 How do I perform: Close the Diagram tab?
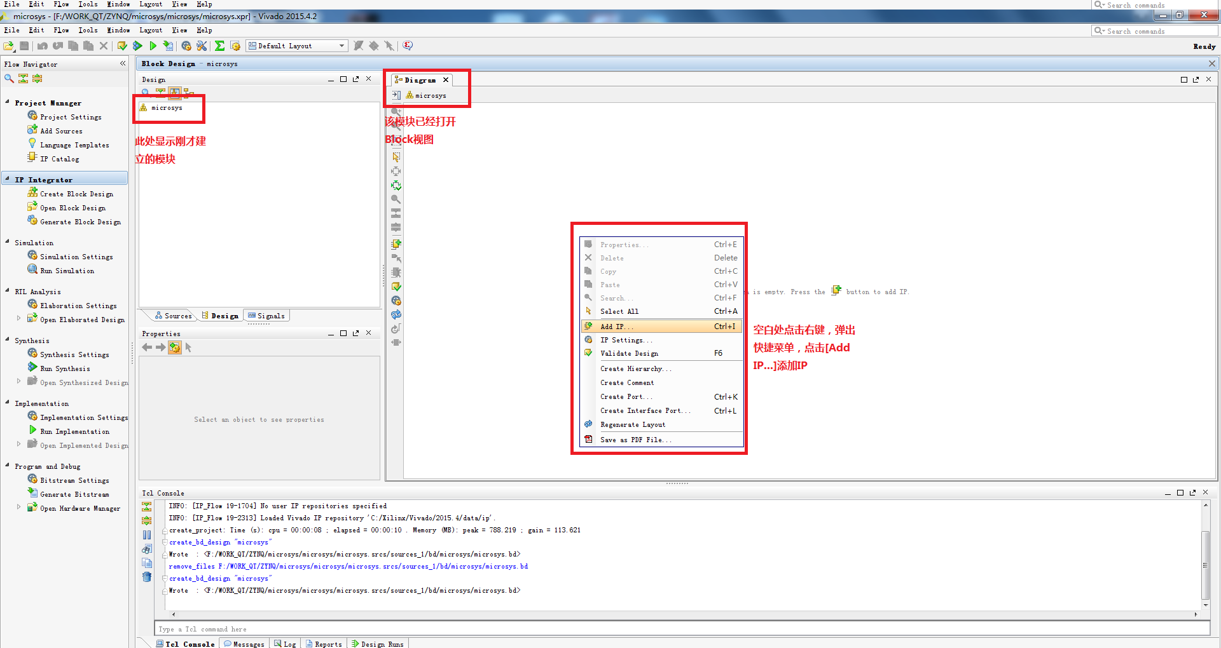click(x=446, y=80)
